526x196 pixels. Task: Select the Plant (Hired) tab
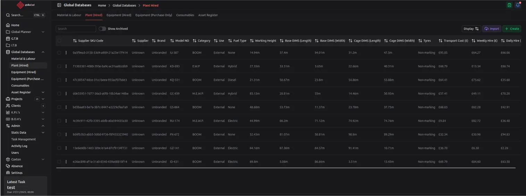click(94, 15)
